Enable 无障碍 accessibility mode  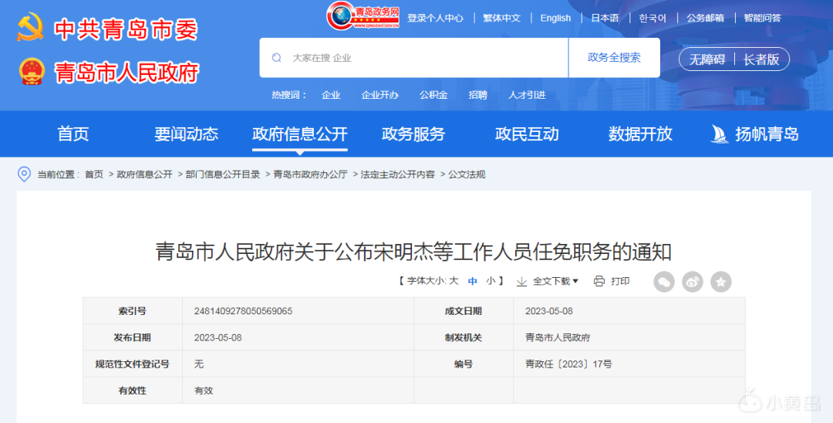click(x=707, y=59)
